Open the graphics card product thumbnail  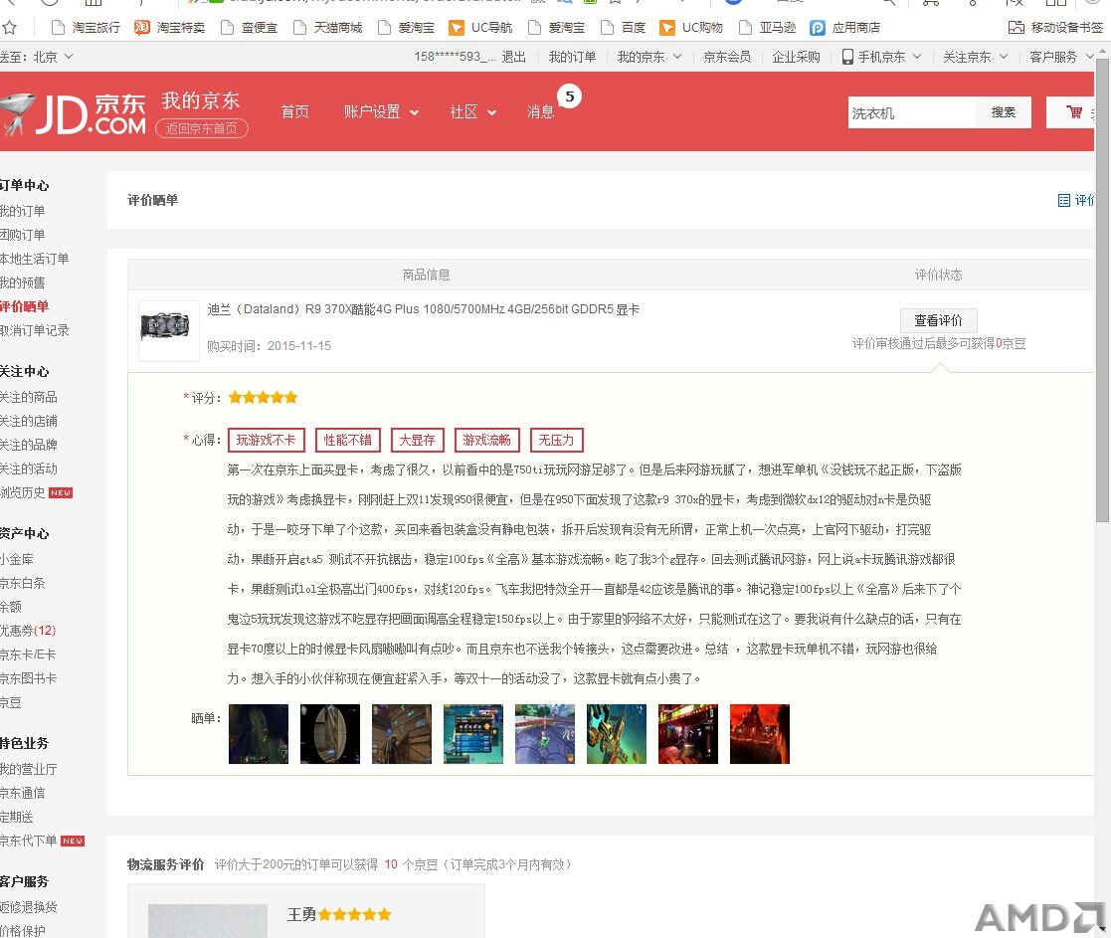coord(168,331)
